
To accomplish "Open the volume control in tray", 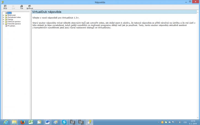I will [x=180, y=122].
